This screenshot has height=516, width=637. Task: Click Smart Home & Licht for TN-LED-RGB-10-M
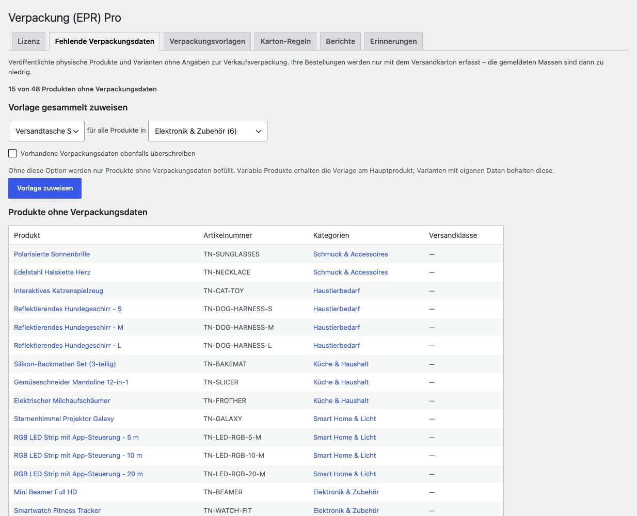click(x=344, y=455)
